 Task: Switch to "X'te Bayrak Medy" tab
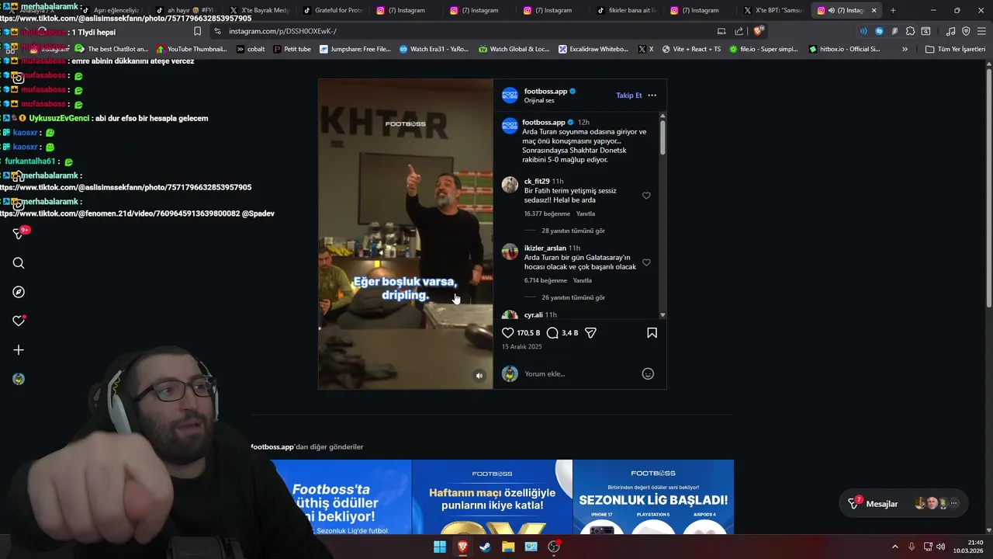click(260, 10)
